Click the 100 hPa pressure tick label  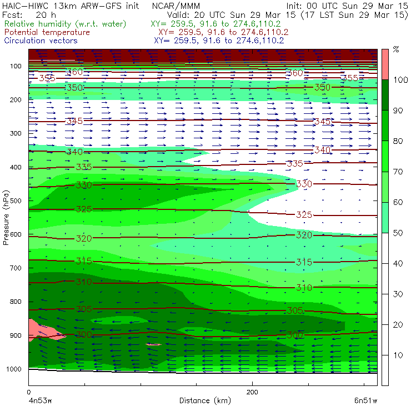[x=16, y=66]
